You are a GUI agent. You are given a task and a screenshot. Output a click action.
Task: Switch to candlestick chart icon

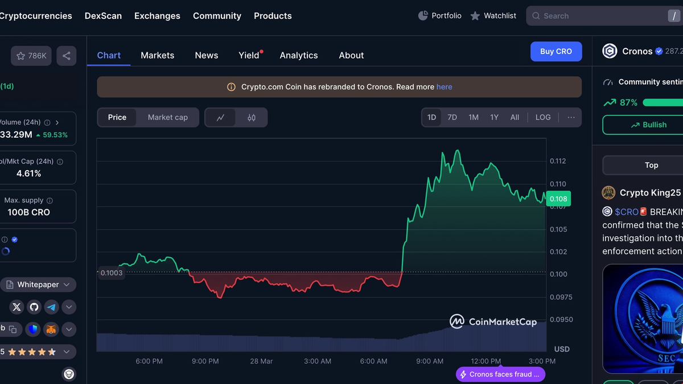[252, 117]
